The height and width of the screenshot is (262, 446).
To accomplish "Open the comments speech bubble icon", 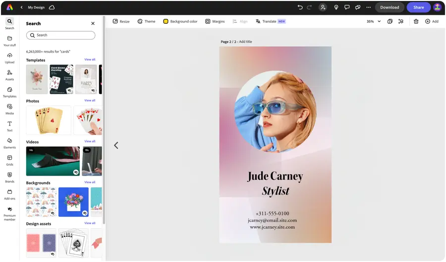I will (x=347, y=7).
